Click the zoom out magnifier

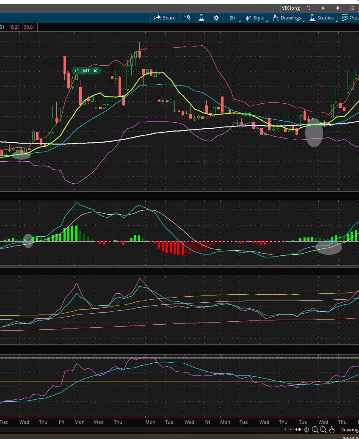323,430
